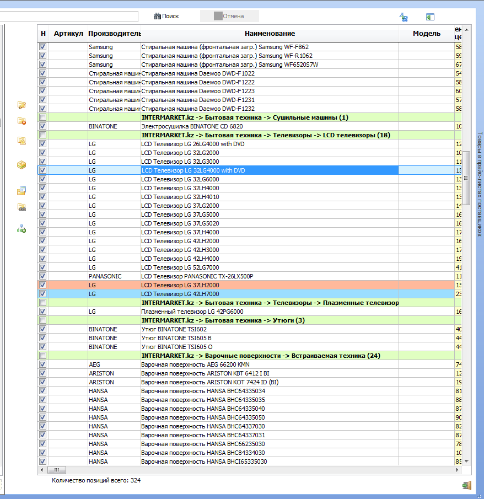Click in the search text field
Screen dimensions: 484x499
pyautogui.click(x=69, y=16)
